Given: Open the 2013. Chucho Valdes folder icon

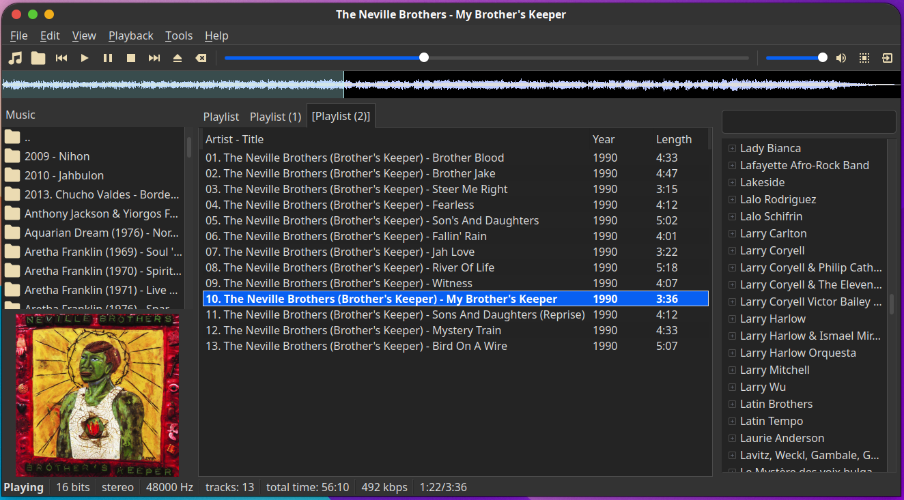Looking at the screenshot, I should pyautogui.click(x=12, y=194).
